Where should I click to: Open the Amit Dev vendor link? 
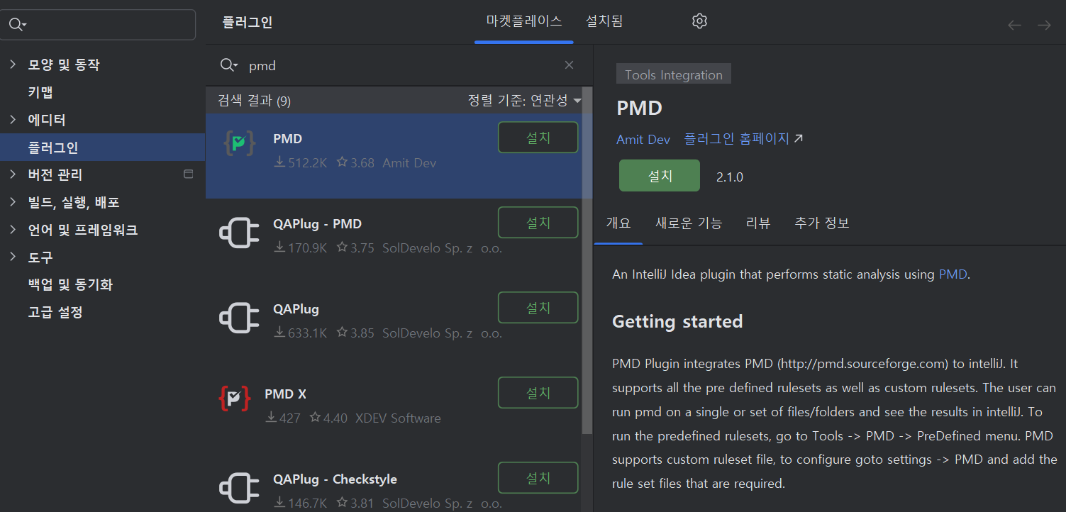click(642, 139)
